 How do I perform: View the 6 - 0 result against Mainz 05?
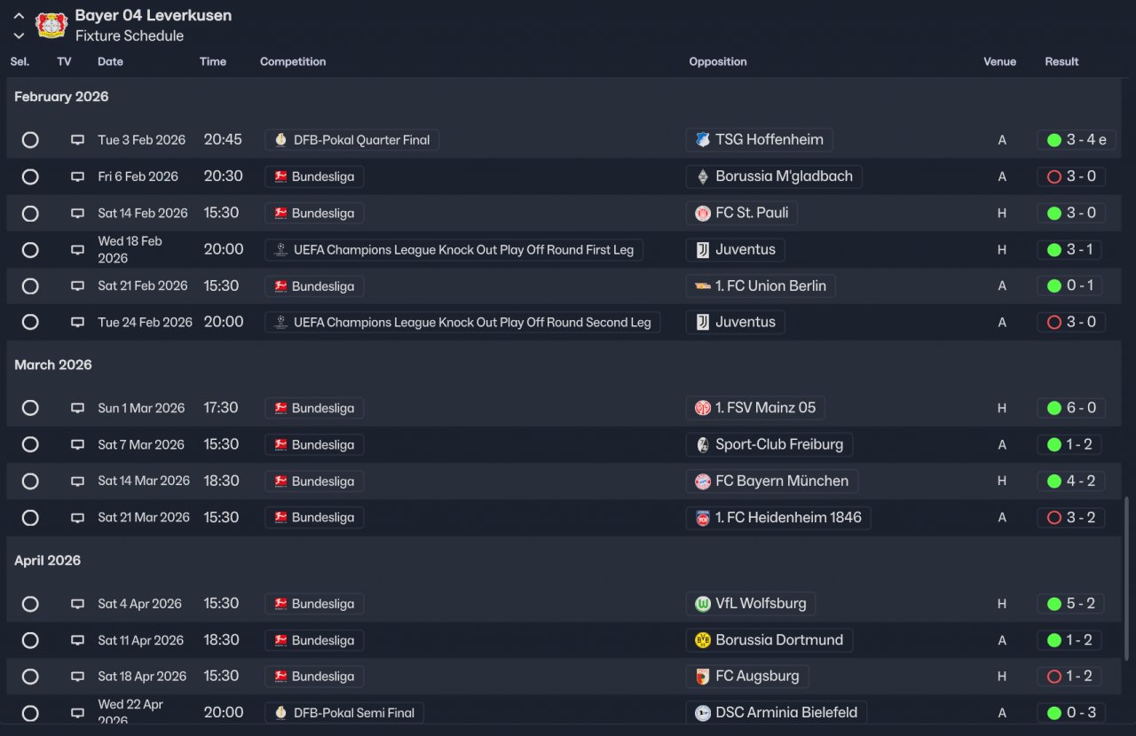(x=1071, y=409)
